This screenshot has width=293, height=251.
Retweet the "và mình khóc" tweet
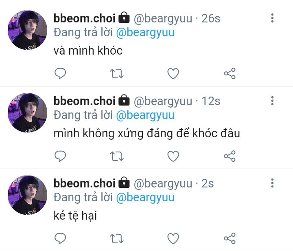(117, 73)
